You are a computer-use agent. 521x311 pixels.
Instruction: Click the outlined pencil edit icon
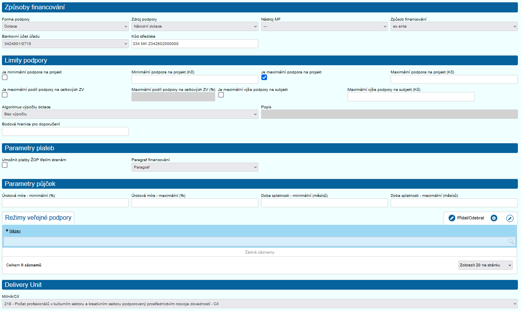510,218
